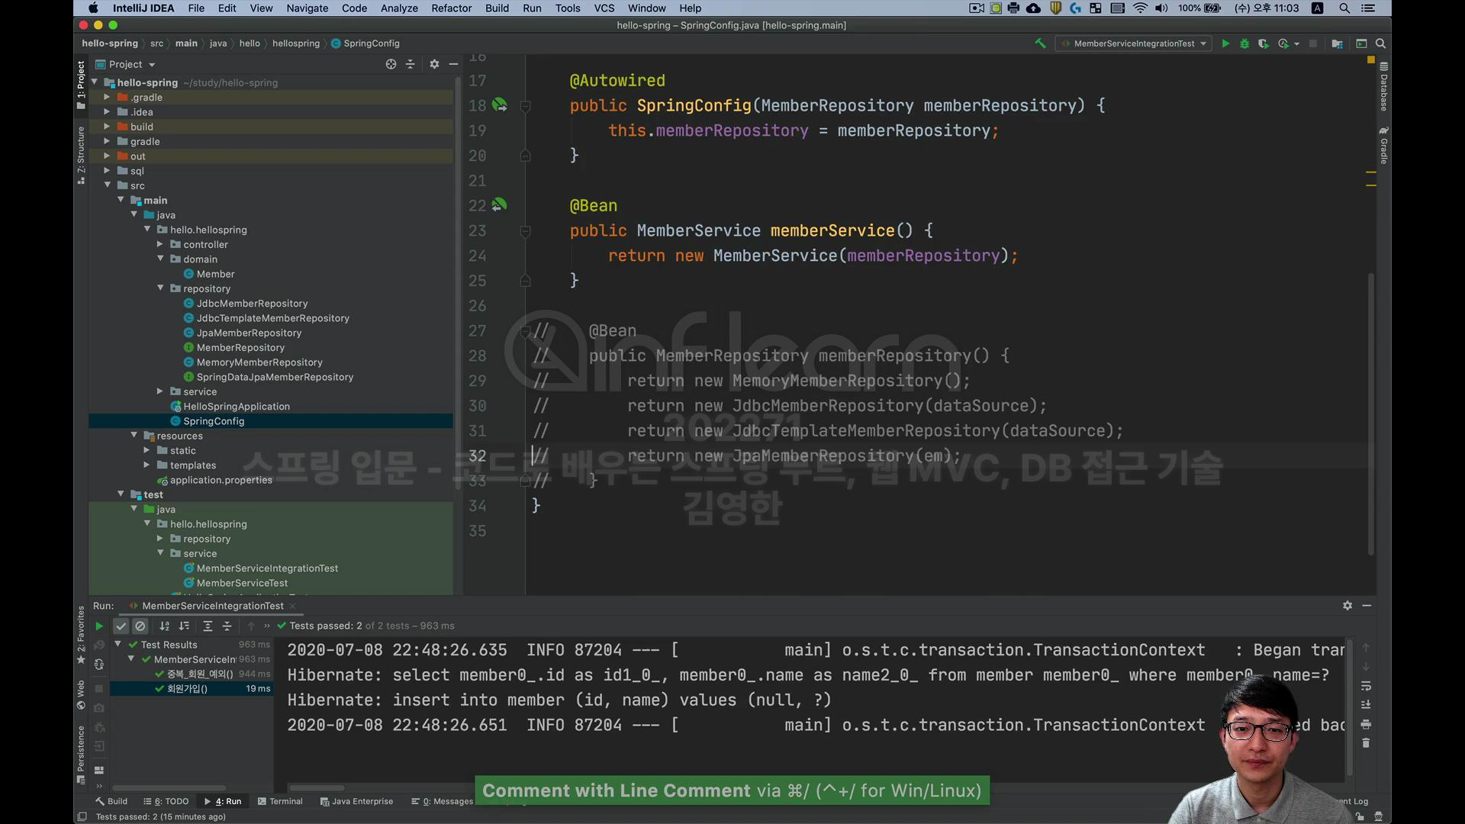Open the Gradle side panel
Image resolution: width=1465 pixels, height=824 pixels.
[x=1383, y=146]
